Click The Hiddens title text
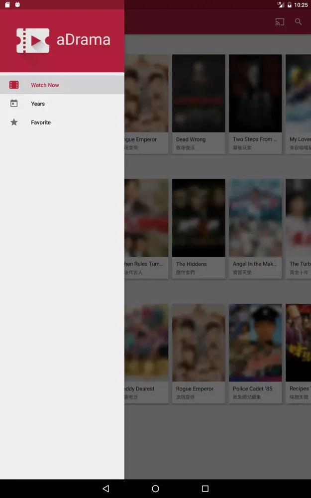This screenshot has height=498, width=311. click(x=192, y=264)
